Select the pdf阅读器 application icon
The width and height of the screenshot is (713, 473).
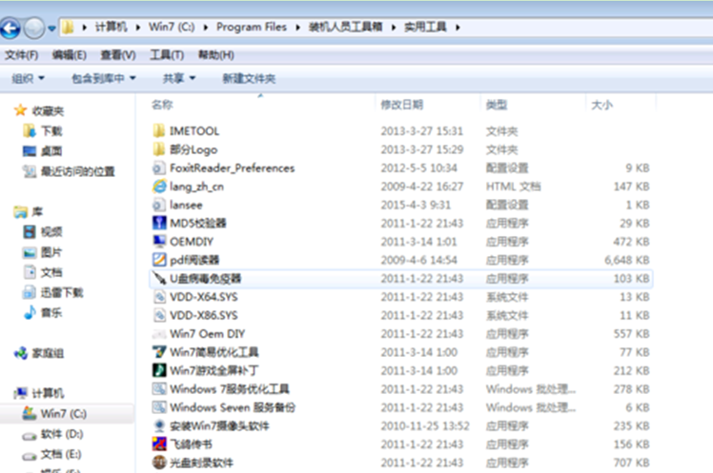tap(158, 260)
